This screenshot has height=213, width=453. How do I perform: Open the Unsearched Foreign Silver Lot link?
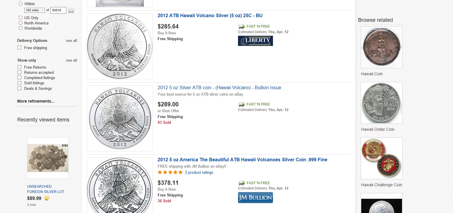point(46,189)
